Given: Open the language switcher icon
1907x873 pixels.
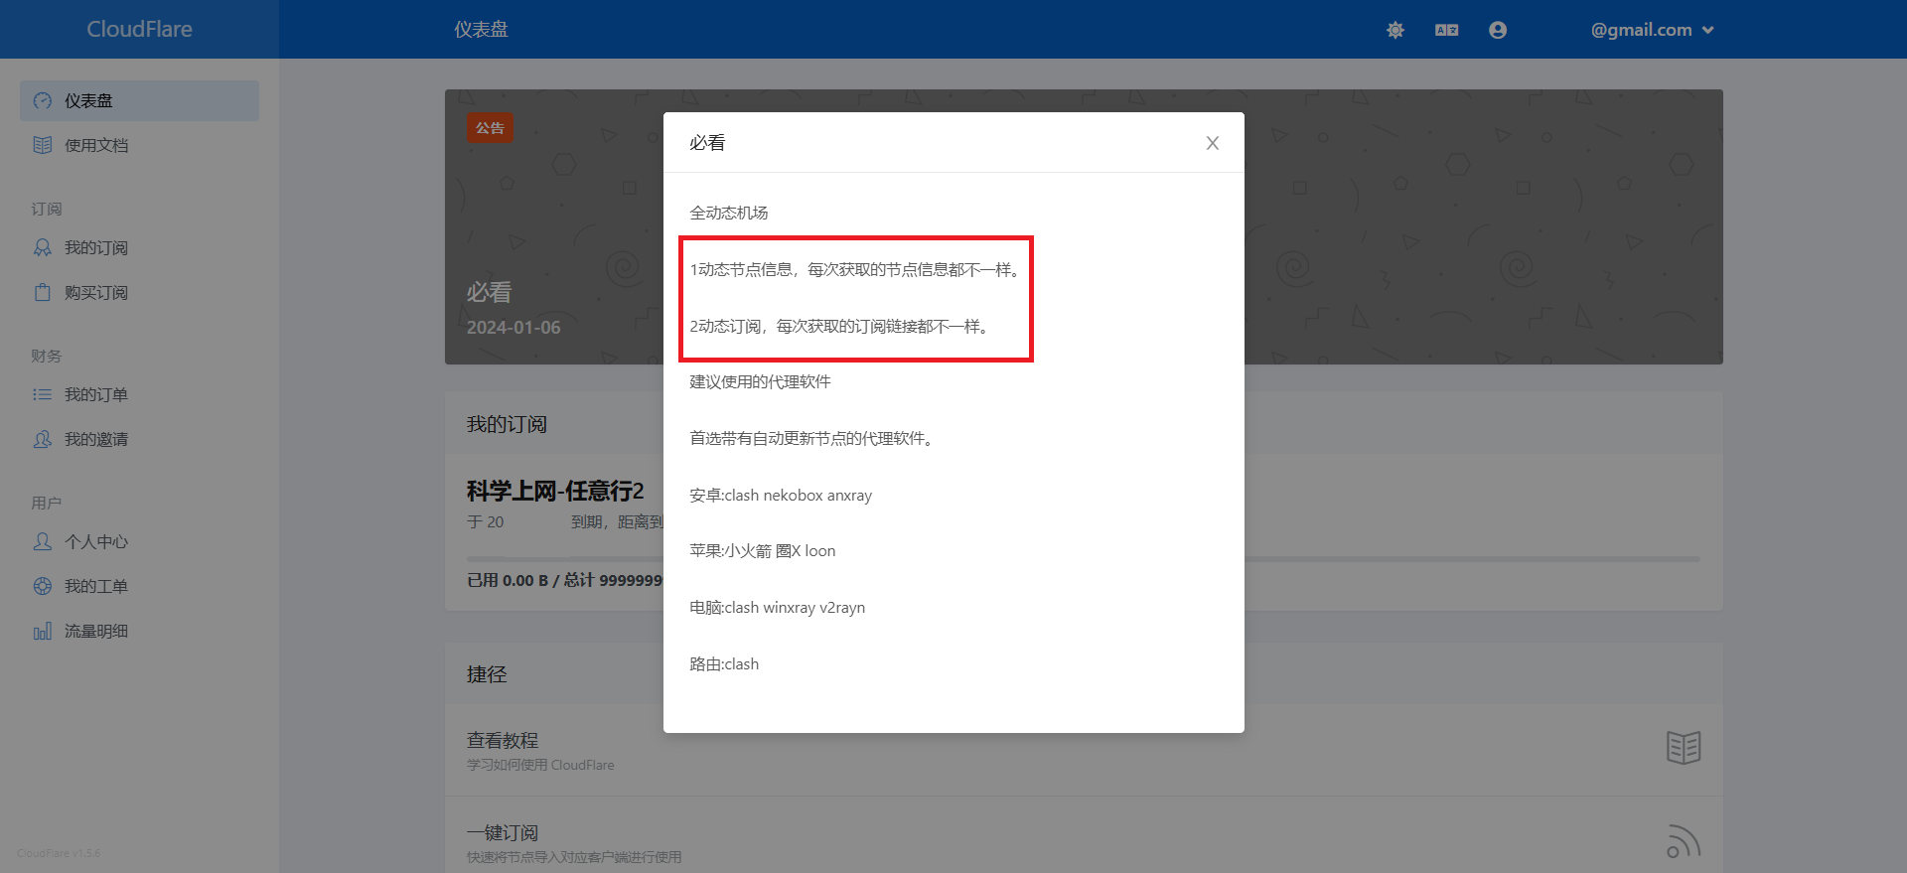Looking at the screenshot, I should (x=1446, y=30).
